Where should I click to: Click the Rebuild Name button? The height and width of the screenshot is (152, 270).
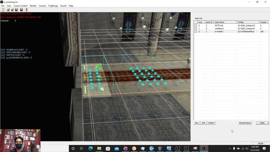(245, 123)
